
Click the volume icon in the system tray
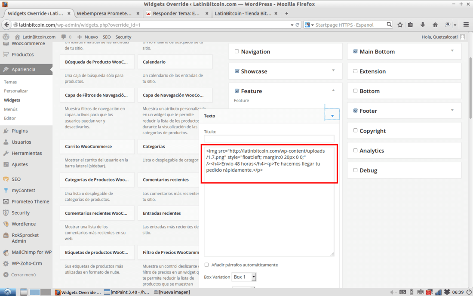pyautogui.click(x=393, y=292)
